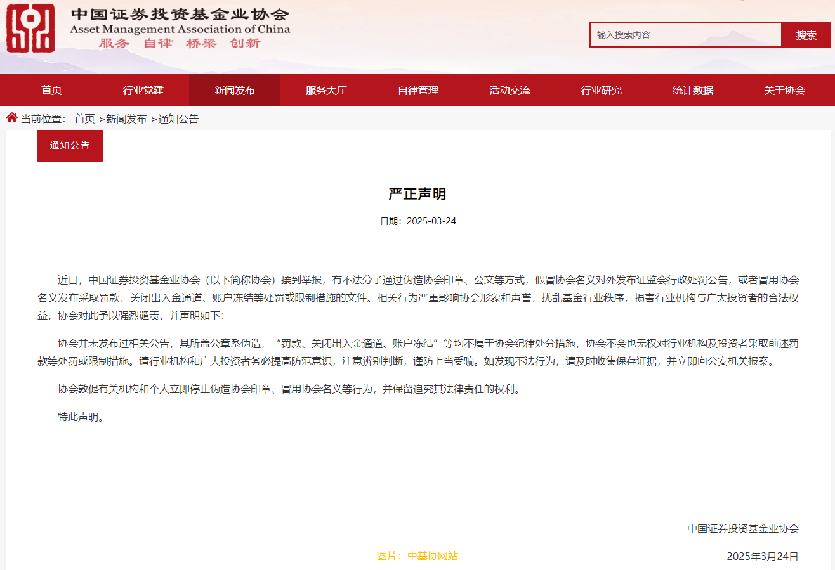Open the 行业党建 navigation menu item
Image resolution: width=835 pixels, height=570 pixels.
tap(143, 90)
